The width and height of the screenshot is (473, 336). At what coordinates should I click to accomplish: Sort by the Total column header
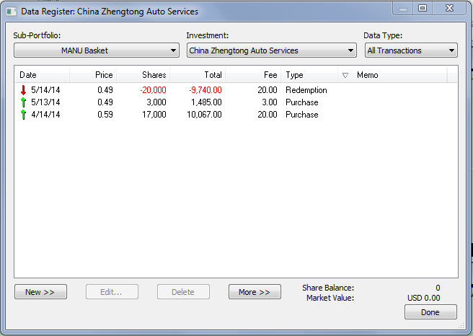click(198, 75)
